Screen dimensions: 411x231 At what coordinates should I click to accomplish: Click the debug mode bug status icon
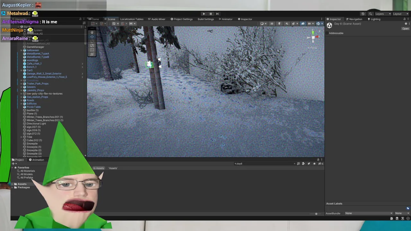click(x=391, y=218)
